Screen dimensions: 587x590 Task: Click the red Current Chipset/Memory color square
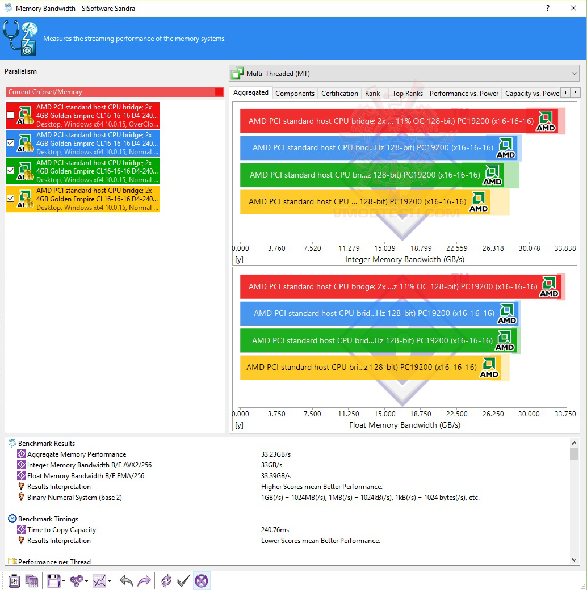[x=219, y=92]
